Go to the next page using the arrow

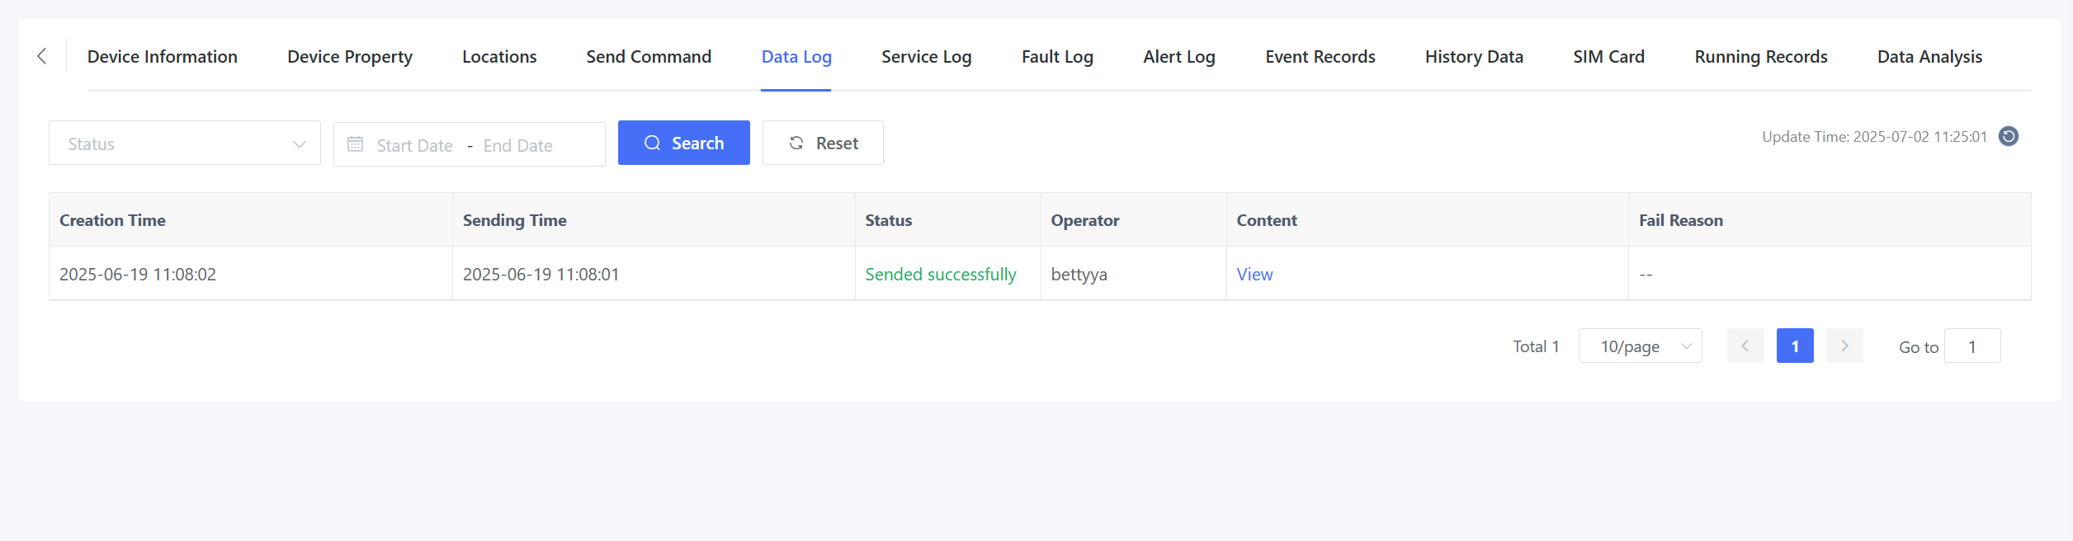1844,346
